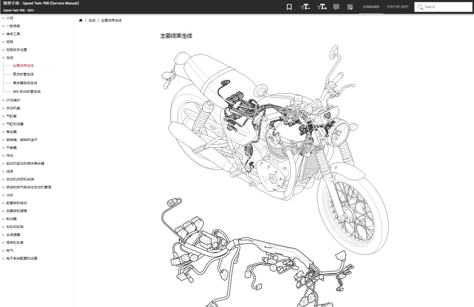
Task: Open 蒸发软管走线 page
Action: (23, 74)
